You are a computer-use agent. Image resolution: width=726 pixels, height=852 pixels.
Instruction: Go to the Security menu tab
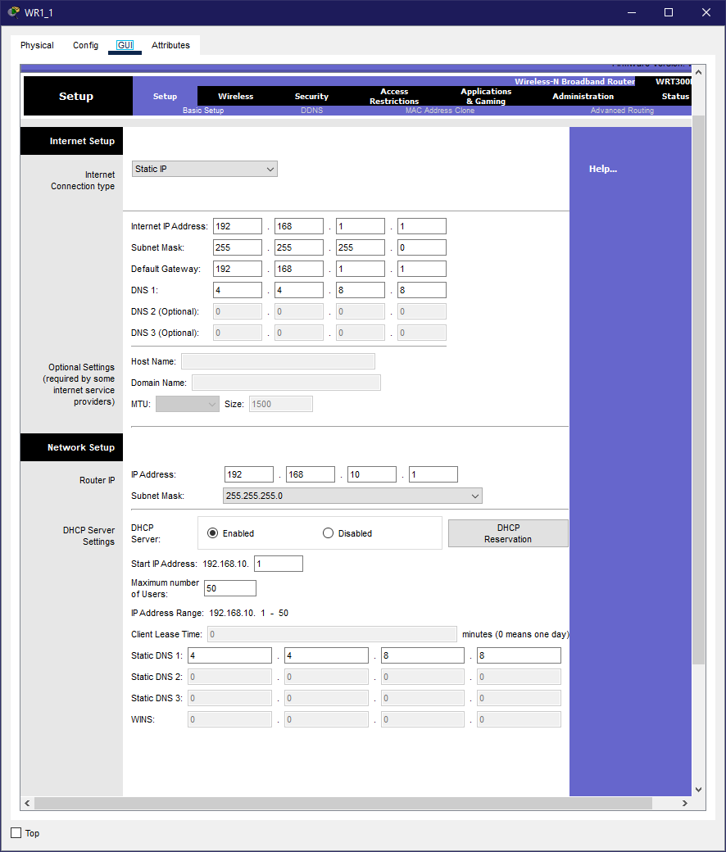click(311, 97)
